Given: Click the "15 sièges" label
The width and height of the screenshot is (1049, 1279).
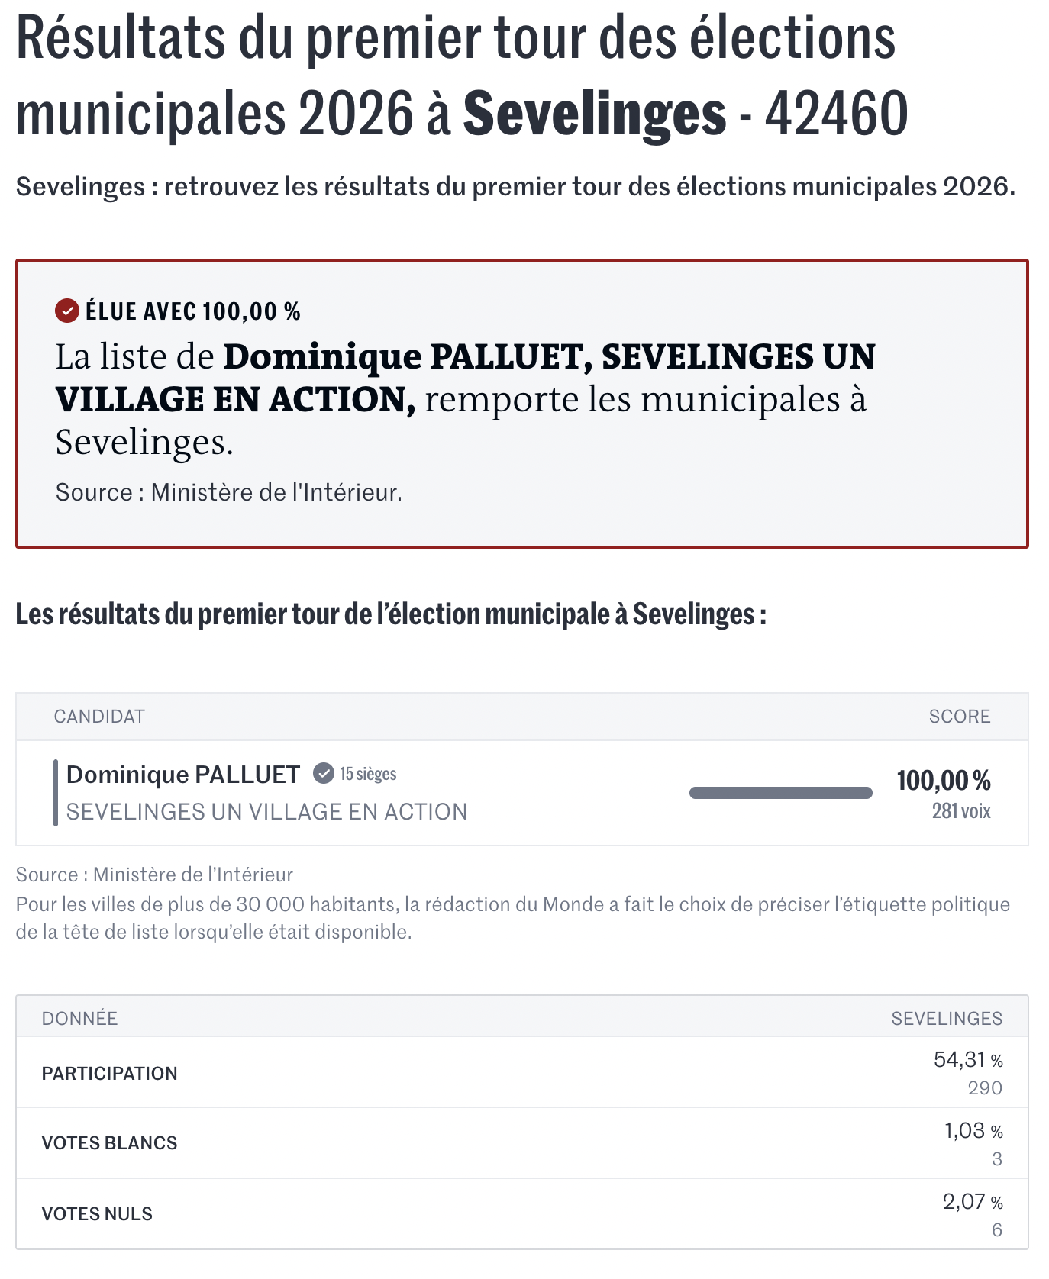Looking at the screenshot, I should tap(368, 774).
